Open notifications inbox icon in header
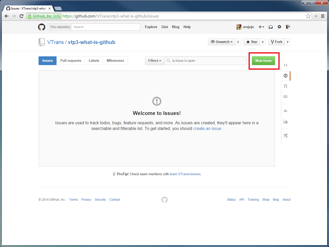Image resolution: width=329 pixels, height=247 pixels. [x=271, y=27]
